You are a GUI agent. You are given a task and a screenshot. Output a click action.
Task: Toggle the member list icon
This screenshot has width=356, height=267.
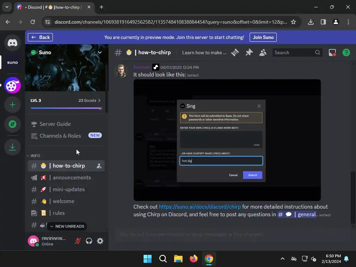coord(263,52)
